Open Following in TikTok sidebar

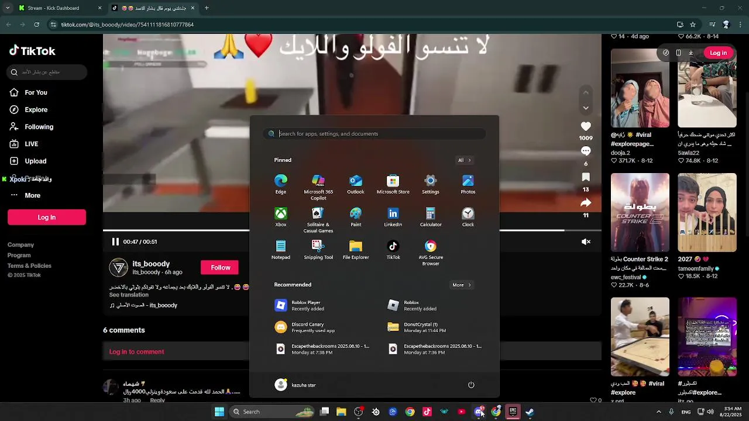pos(39,126)
